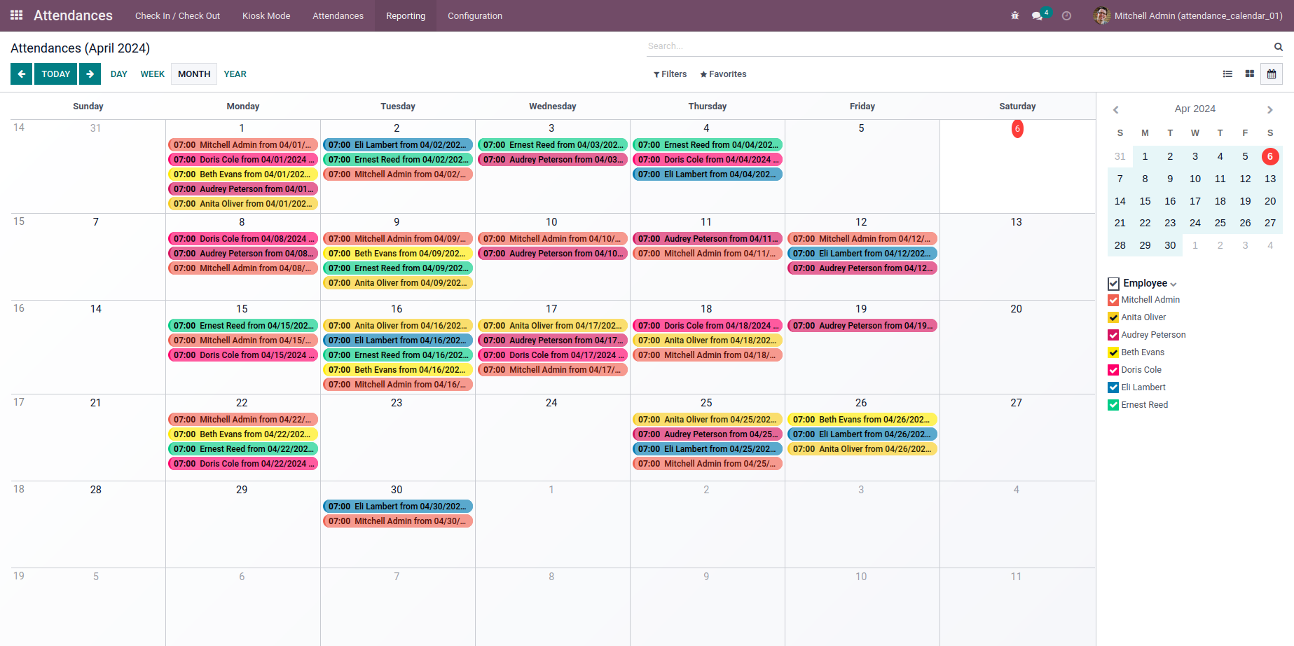Image resolution: width=1294 pixels, height=646 pixels.
Task: Open the Filters dropdown
Action: pos(670,74)
